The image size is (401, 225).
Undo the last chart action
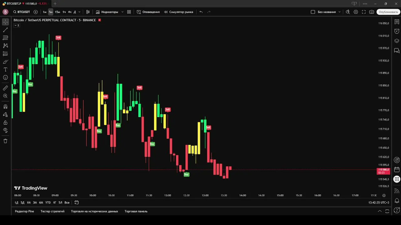(201, 12)
